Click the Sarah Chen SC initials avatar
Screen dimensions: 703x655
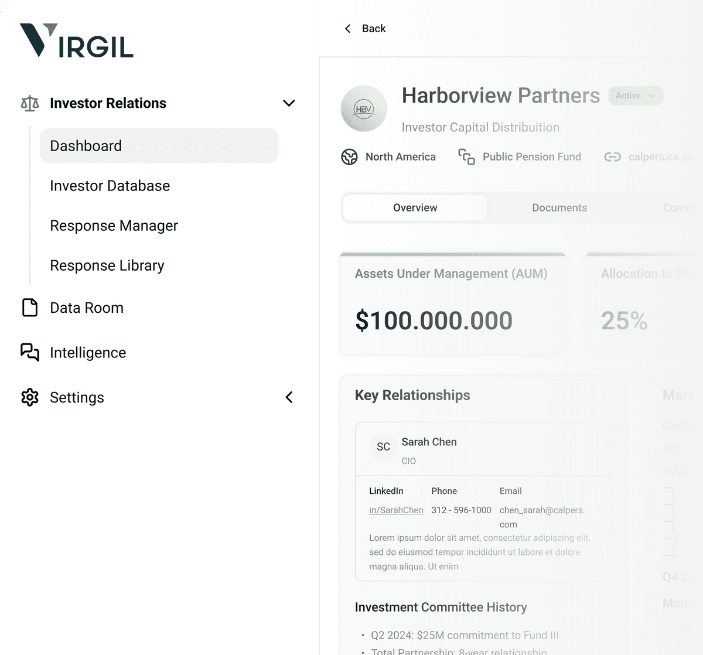click(x=383, y=447)
